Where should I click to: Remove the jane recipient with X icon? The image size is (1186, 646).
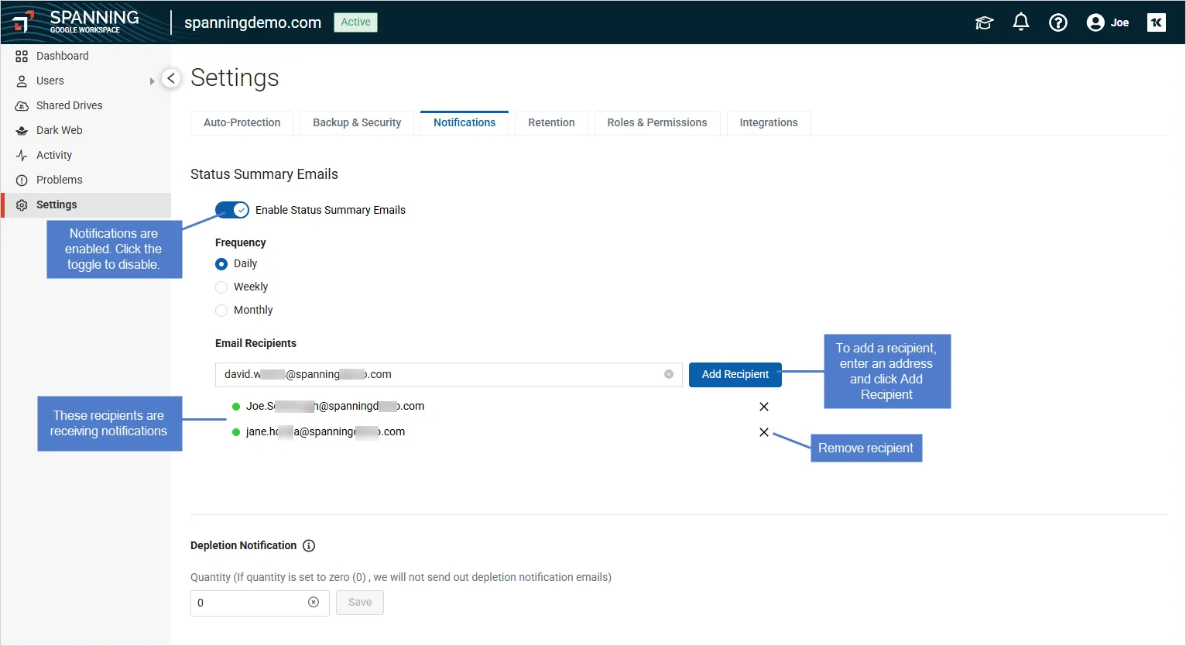tap(763, 432)
